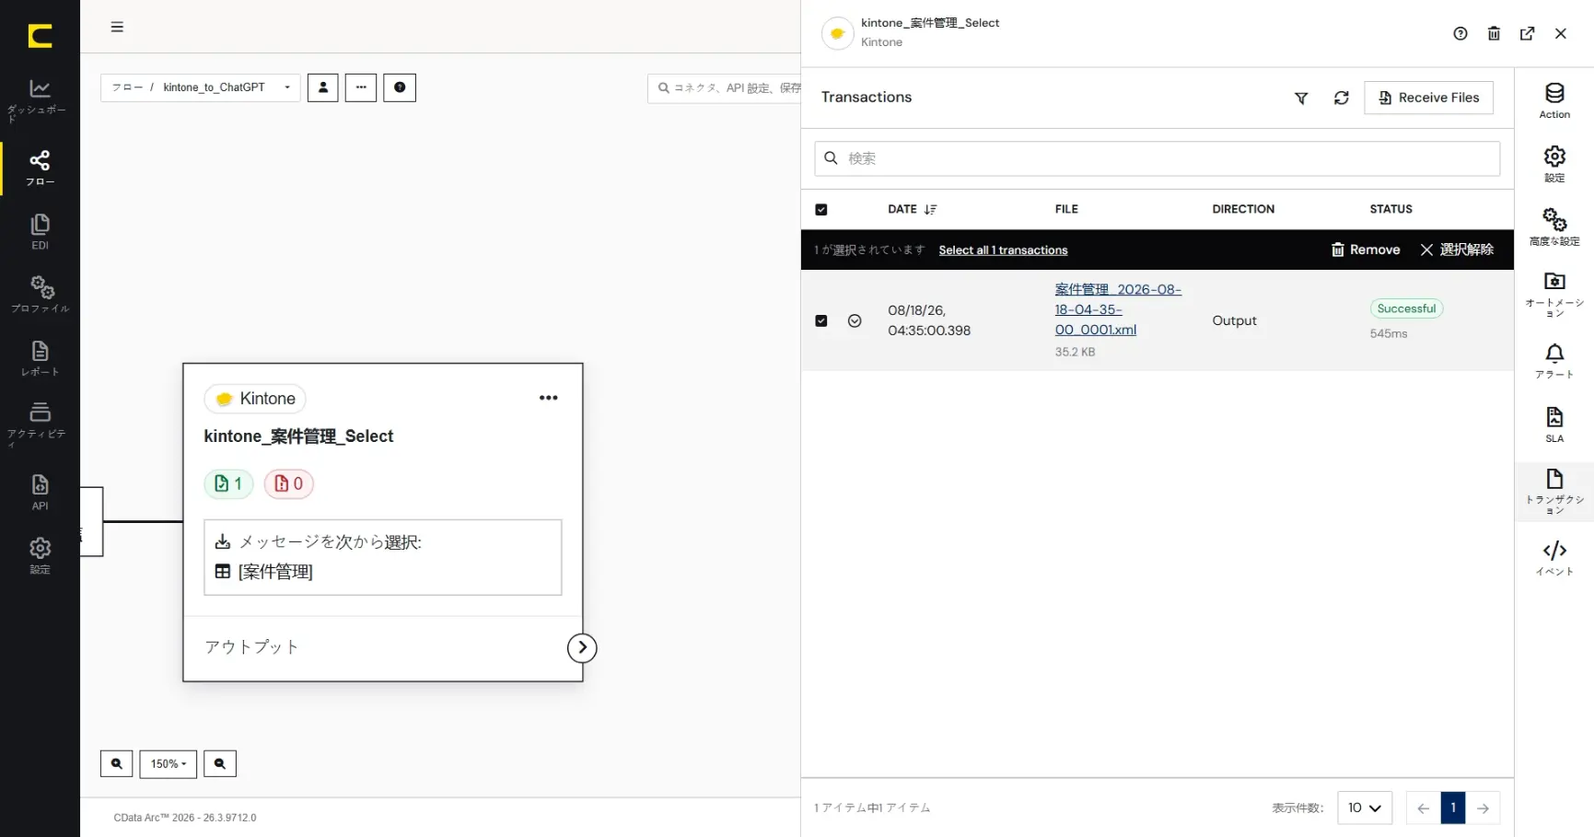This screenshot has height=837, width=1594.
Task: Click the STATUS column header
Action: pyautogui.click(x=1390, y=209)
